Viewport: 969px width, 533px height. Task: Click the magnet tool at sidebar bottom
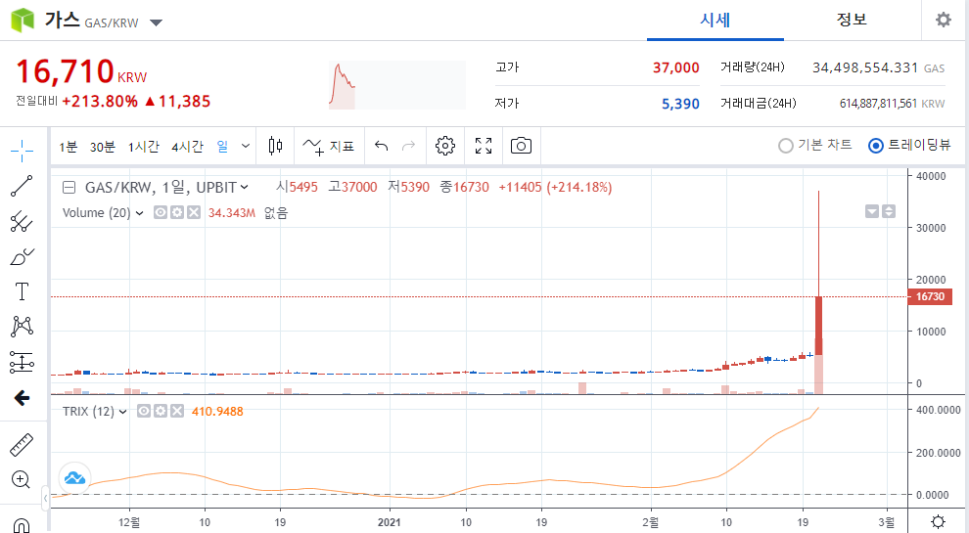[21, 525]
